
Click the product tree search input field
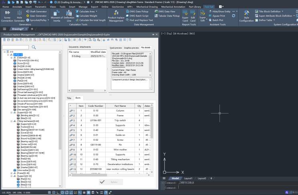16,47
